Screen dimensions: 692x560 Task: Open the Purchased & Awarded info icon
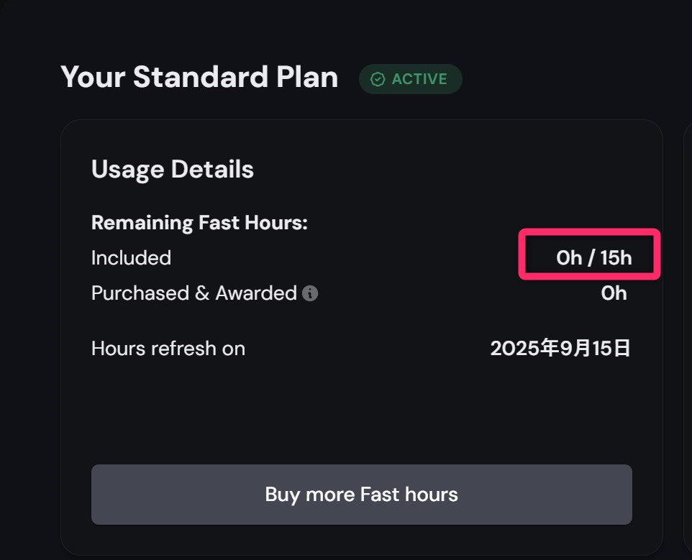tap(310, 293)
